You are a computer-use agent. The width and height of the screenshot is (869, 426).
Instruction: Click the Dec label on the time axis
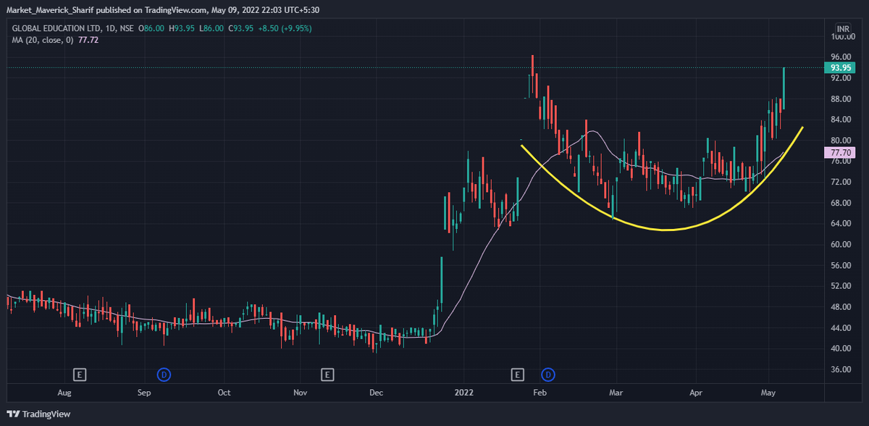click(377, 393)
